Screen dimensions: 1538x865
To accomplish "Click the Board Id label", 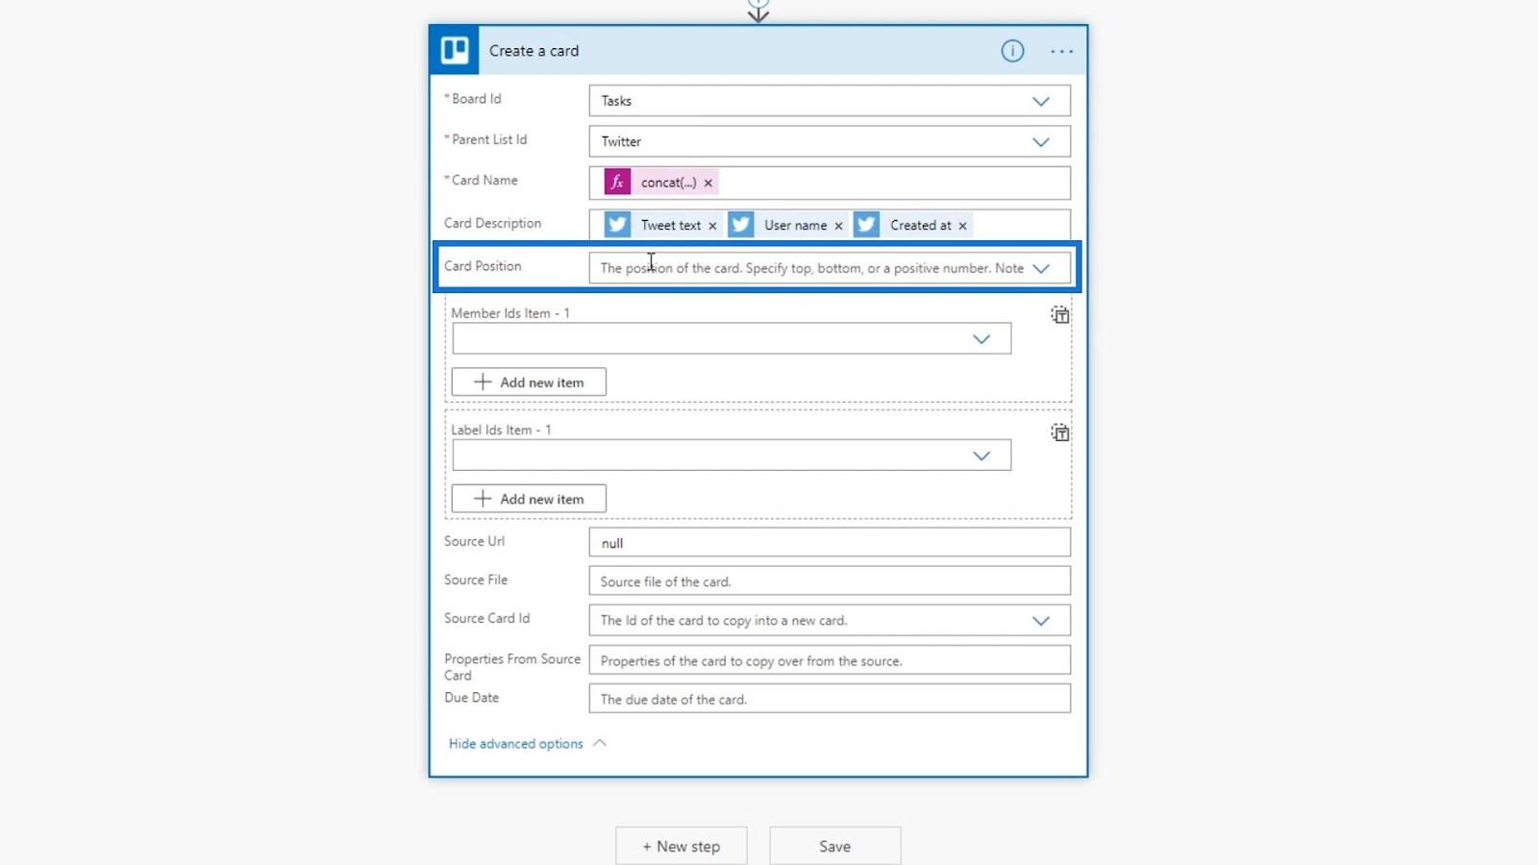I will click(476, 99).
